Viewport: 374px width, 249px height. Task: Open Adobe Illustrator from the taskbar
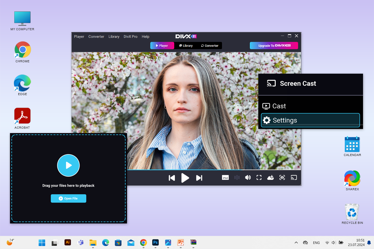[68, 242]
